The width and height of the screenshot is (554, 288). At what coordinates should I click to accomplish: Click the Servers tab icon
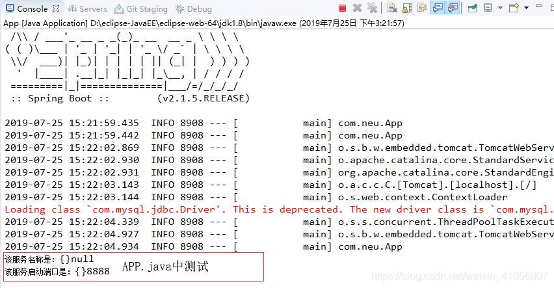[x=72, y=8]
